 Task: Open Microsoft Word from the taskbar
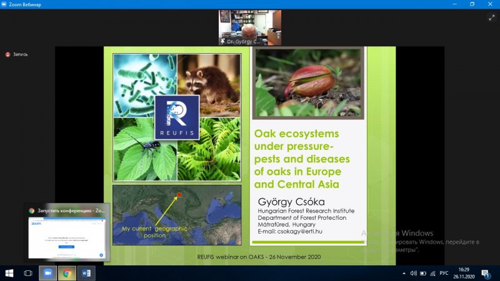[x=86, y=274]
